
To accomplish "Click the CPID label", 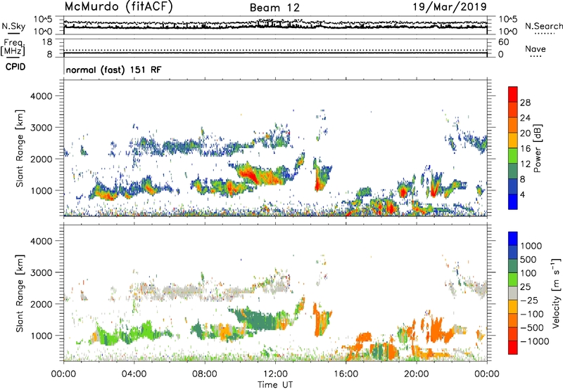I will coord(15,67).
